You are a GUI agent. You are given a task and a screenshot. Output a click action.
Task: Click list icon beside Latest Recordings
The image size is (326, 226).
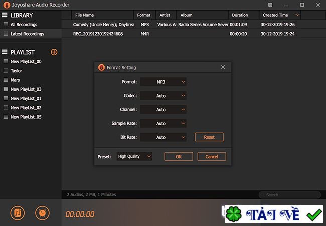6,34
